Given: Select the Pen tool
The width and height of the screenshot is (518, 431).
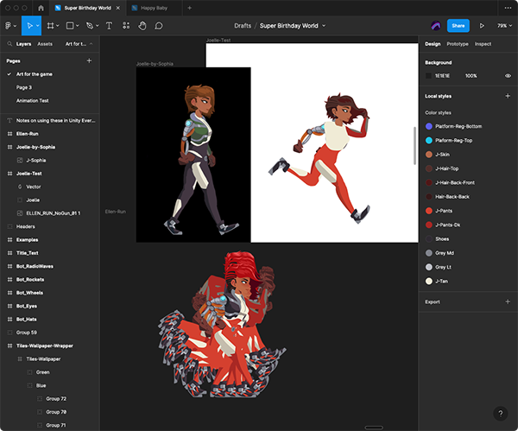Looking at the screenshot, I should point(90,26).
